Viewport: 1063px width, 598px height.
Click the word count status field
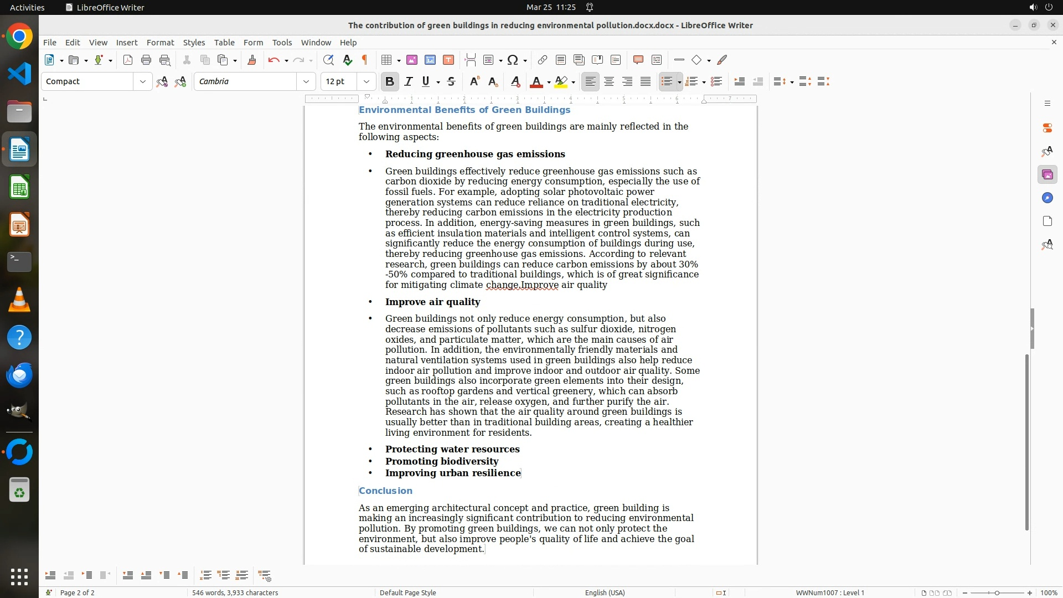click(x=235, y=592)
